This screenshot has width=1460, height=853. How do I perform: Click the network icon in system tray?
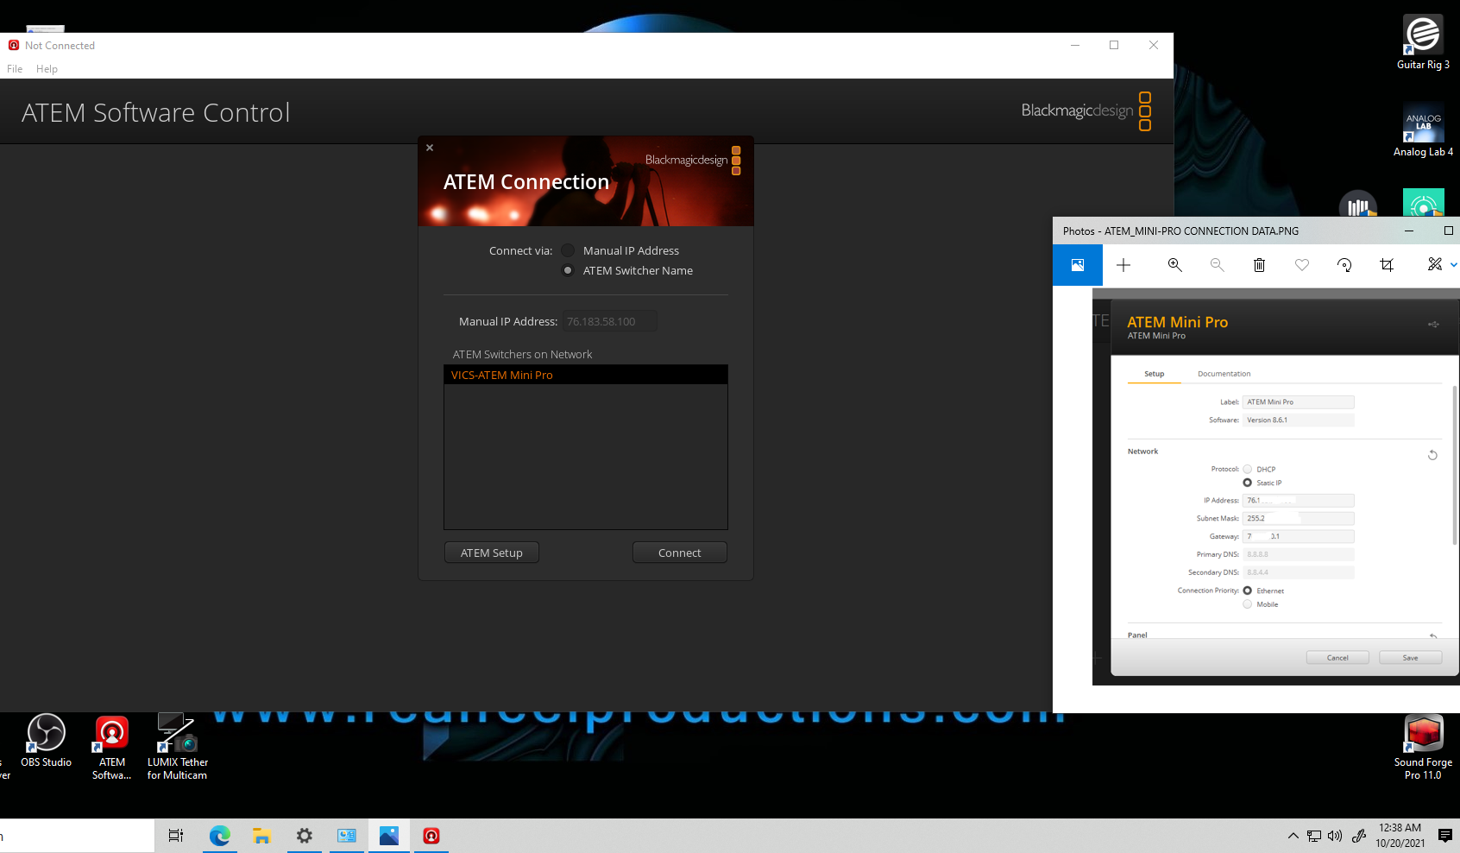click(1314, 836)
